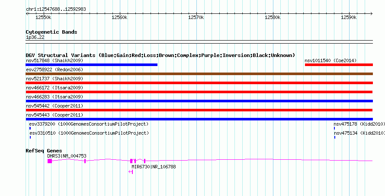Select the red nsv466172 variant bar

pos(199,92)
